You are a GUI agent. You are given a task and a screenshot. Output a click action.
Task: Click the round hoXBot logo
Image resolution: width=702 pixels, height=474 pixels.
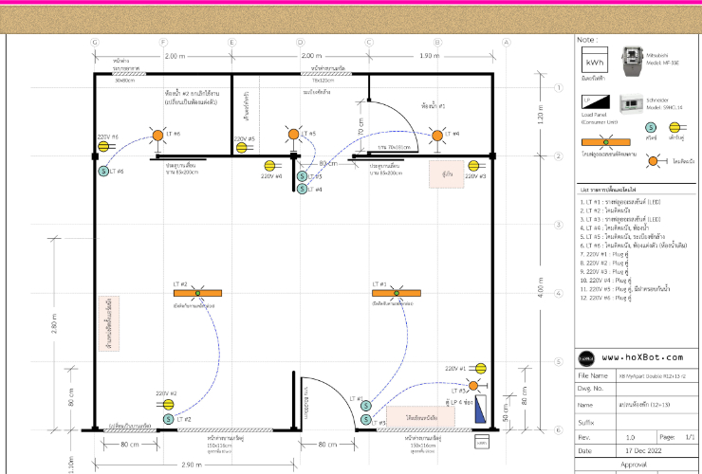click(586, 357)
